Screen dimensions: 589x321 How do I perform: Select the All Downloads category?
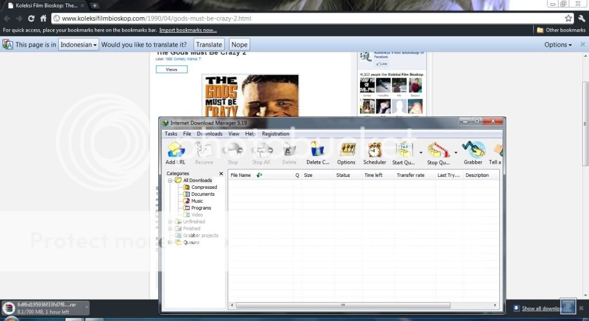click(x=197, y=180)
